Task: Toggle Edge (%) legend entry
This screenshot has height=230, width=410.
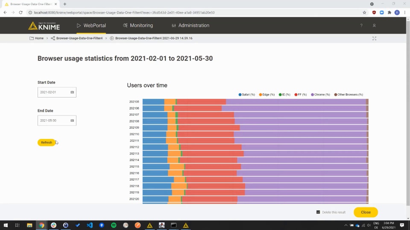Action: (x=266, y=95)
